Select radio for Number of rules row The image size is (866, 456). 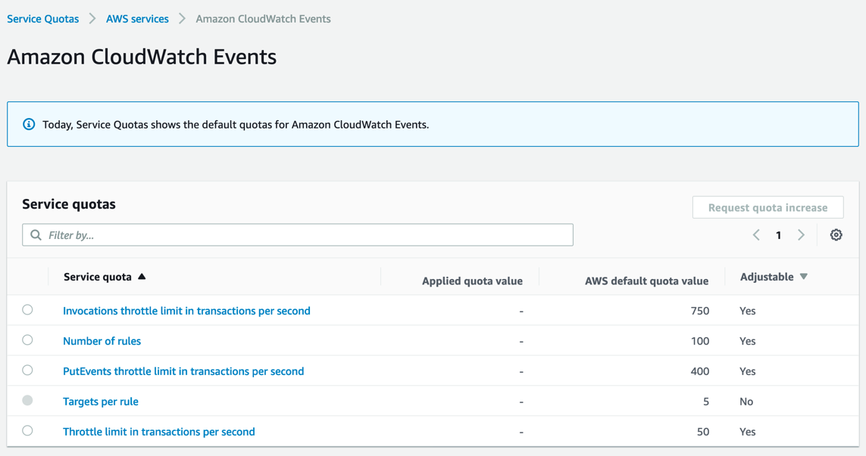[x=27, y=340]
